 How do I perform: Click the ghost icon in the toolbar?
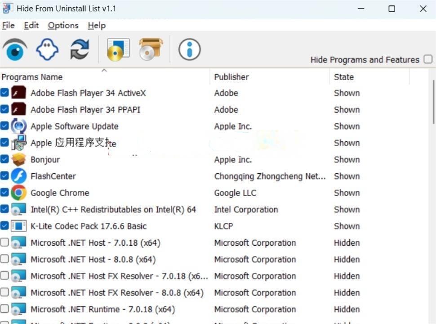[x=47, y=49]
